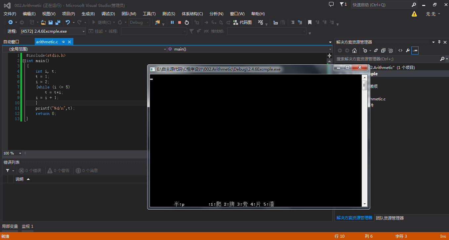This screenshot has width=449, height=240.
Task: Open the 文件(F) menu
Action: [10, 14]
